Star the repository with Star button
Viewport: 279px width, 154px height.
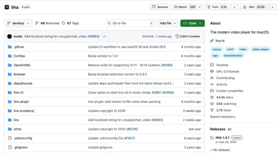pyautogui.click(x=254, y=7)
